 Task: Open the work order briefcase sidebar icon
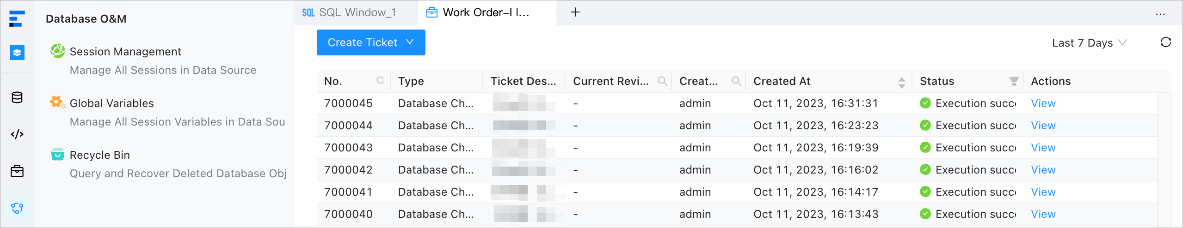click(x=17, y=171)
